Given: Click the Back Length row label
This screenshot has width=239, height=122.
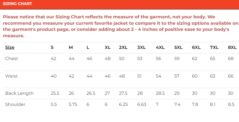Looking at the screenshot, I should tap(19, 93).
